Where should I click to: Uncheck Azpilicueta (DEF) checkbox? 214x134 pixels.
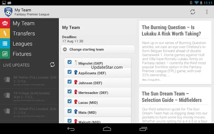[x=70, y=72]
